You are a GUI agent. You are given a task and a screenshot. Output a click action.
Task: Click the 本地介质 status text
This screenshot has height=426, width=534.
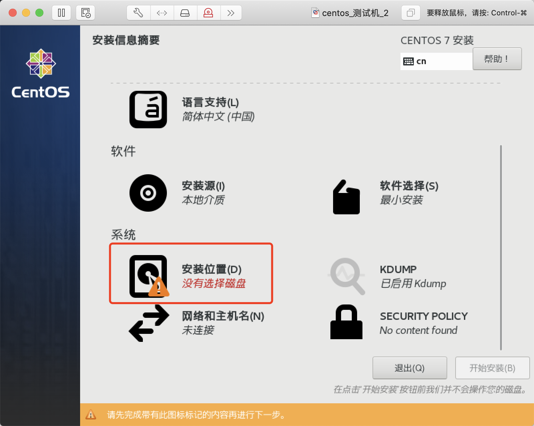[203, 200]
